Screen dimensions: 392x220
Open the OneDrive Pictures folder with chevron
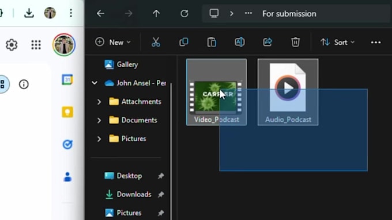(x=127, y=138)
